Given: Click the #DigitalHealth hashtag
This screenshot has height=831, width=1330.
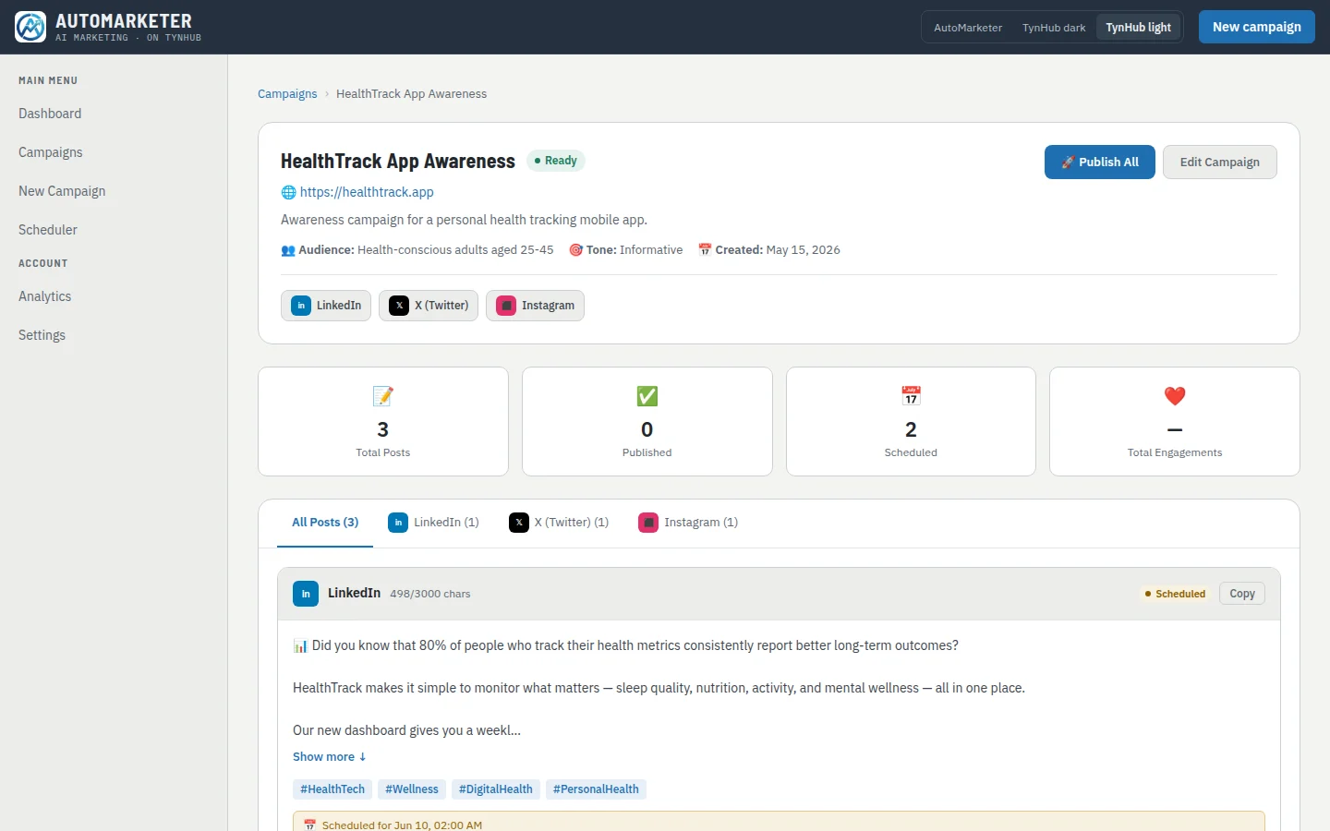Looking at the screenshot, I should pos(496,789).
